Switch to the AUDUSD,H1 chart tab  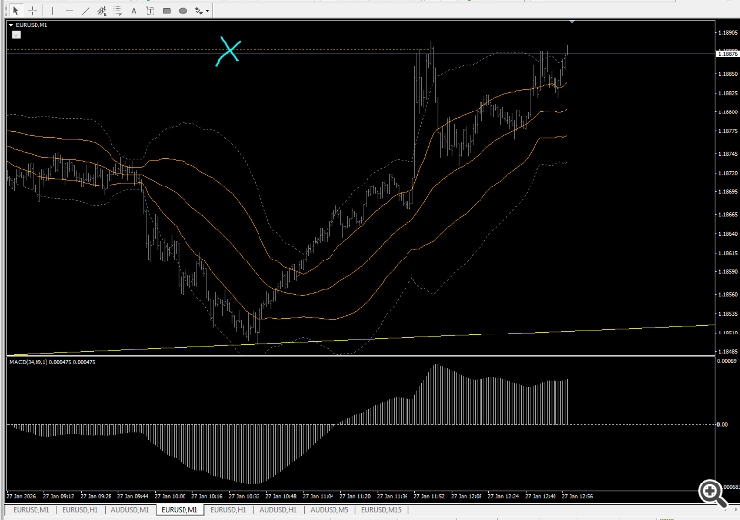click(278, 509)
